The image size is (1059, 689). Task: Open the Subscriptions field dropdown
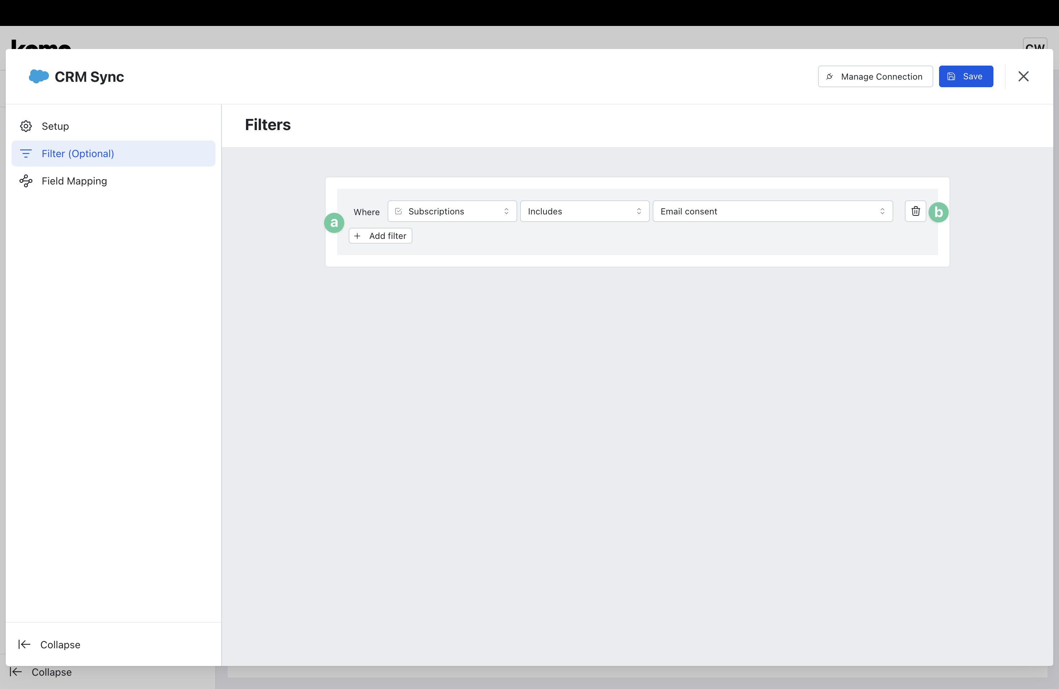452,211
